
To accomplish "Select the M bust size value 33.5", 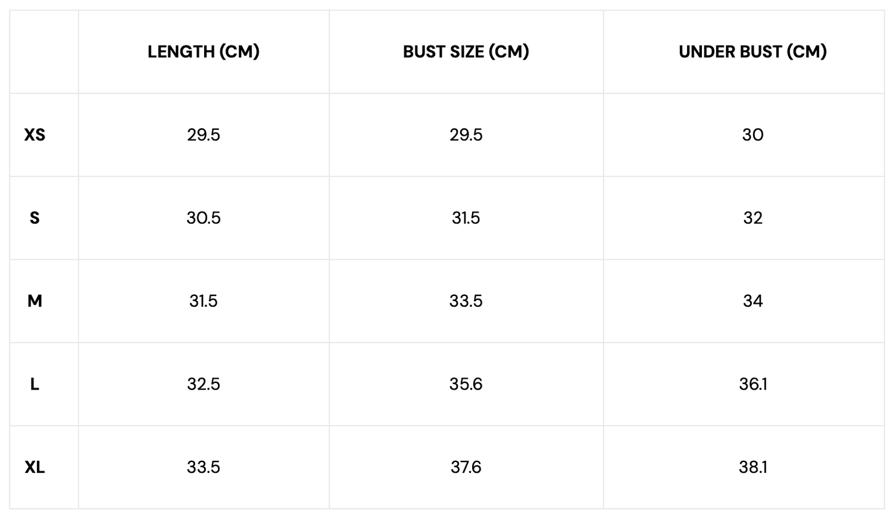I will (466, 301).
